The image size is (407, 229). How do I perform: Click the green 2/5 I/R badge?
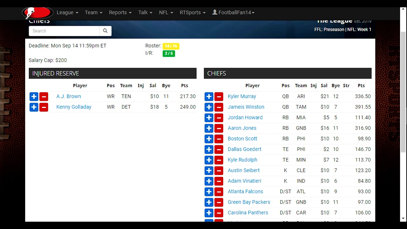click(169, 53)
